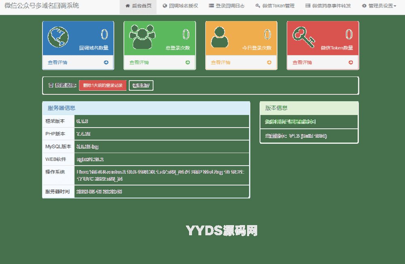The height and width of the screenshot is (264, 405).
Task: Open the 回调域名授权 menu item
Action: [x=180, y=6]
